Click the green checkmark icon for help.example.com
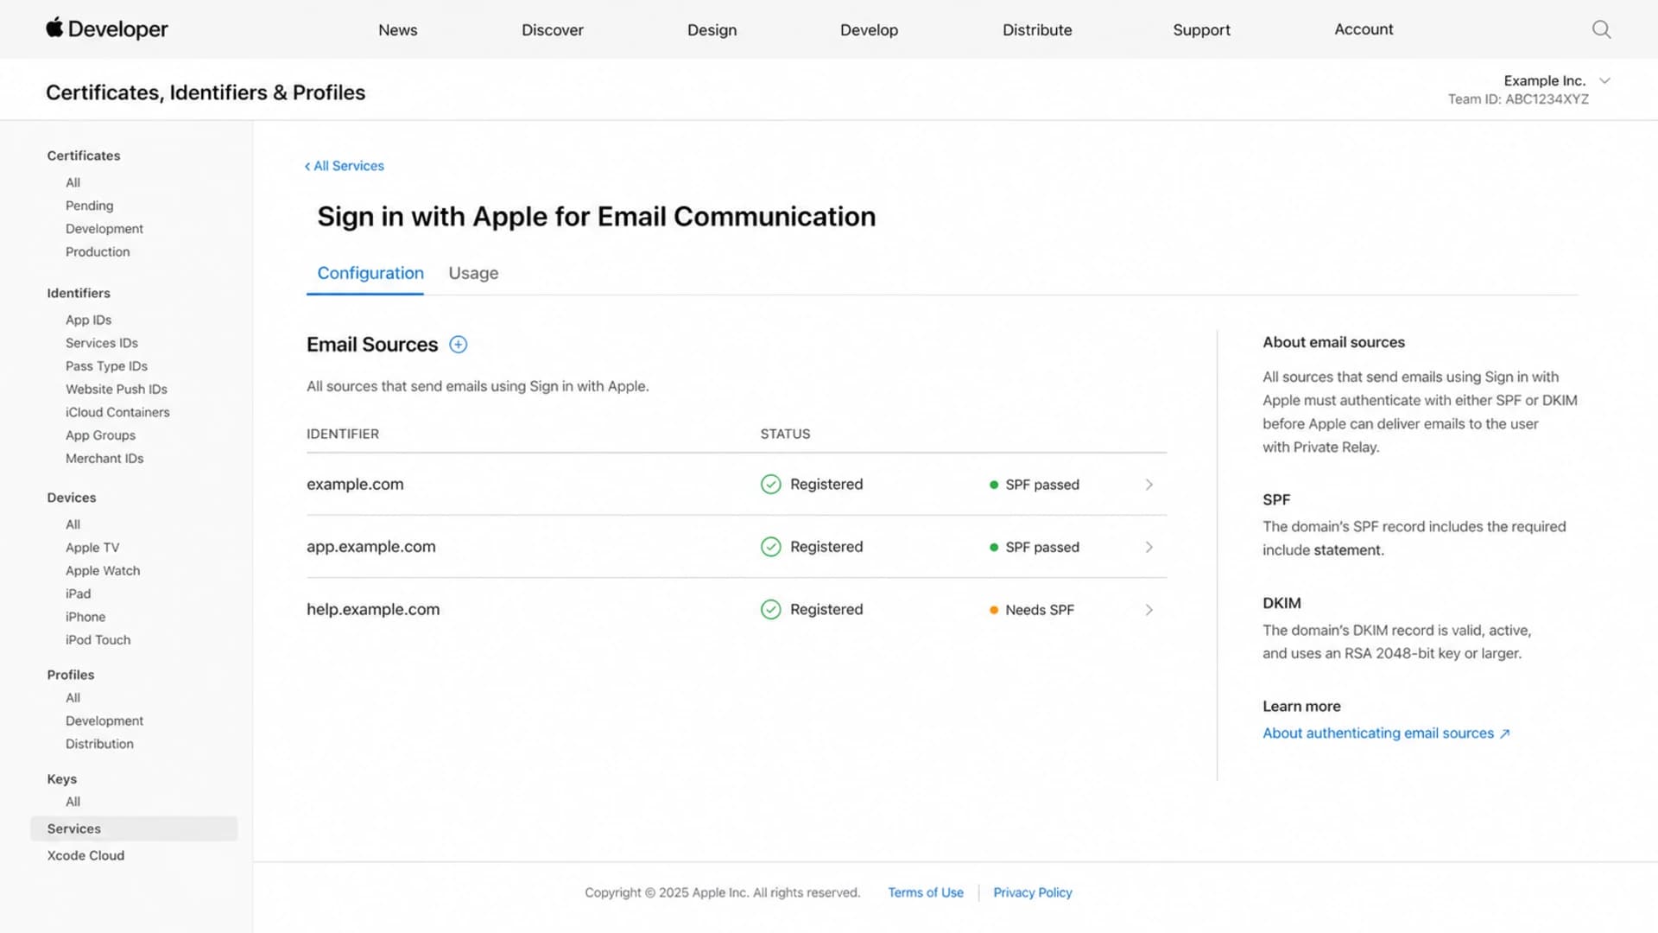This screenshot has width=1658, height=933. pos(770,610)
